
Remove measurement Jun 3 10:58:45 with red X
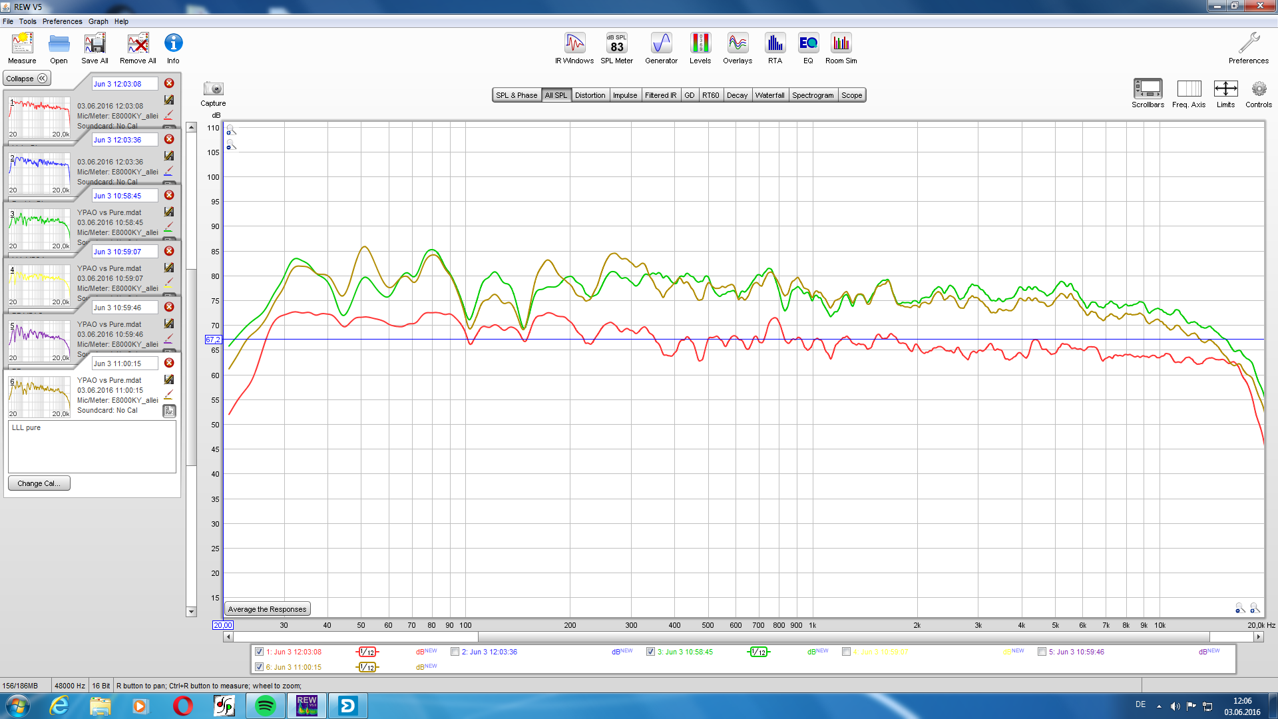[x=169, y=195]
